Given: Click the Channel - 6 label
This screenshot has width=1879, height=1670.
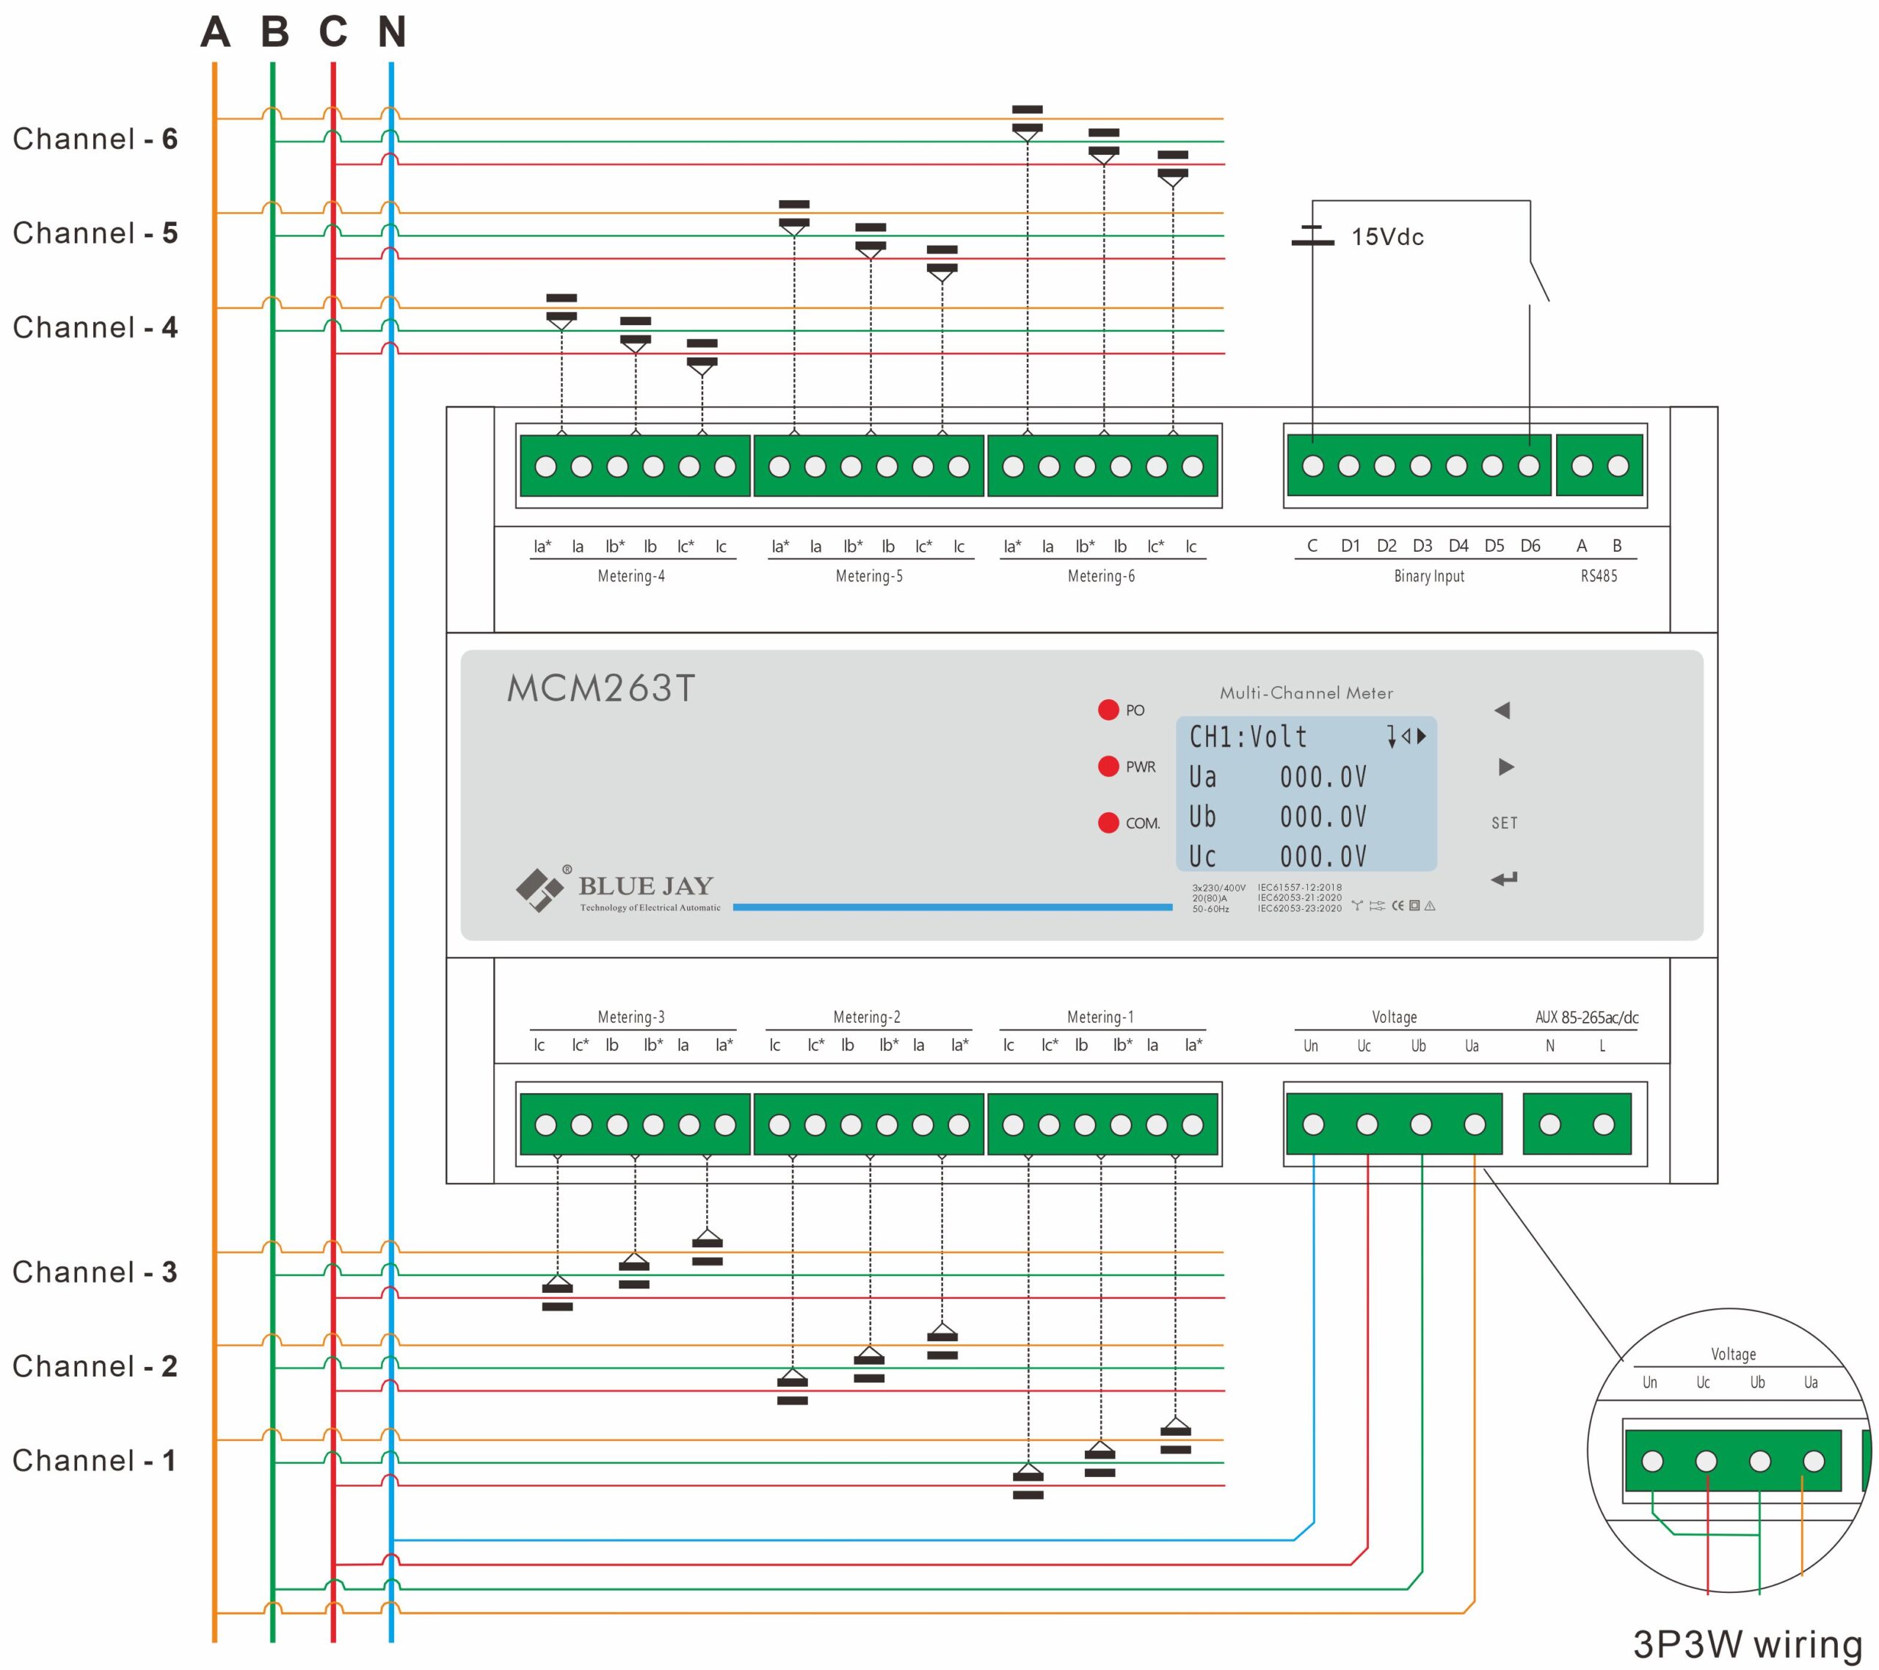Looking at the screenshot, I should click(x=95, y=139).
